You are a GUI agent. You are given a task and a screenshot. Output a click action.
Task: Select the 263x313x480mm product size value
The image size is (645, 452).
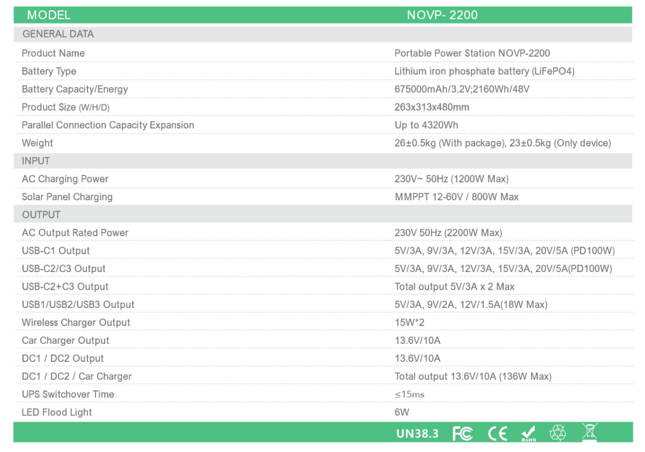coord(432,107)
